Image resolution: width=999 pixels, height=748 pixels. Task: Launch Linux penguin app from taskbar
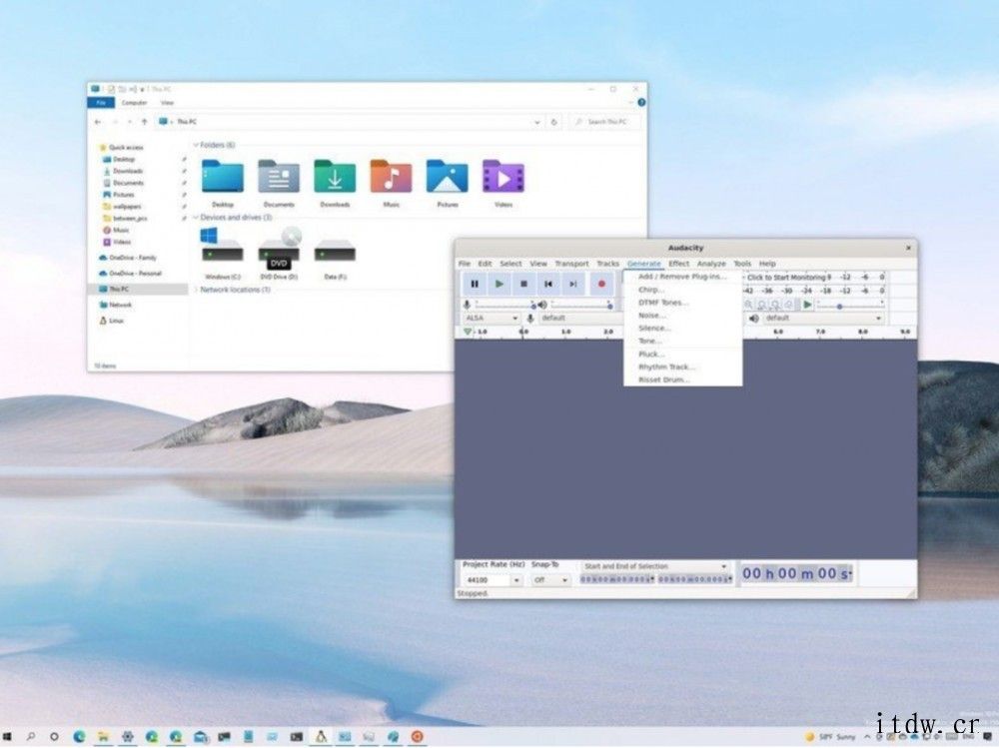point(321,736)
